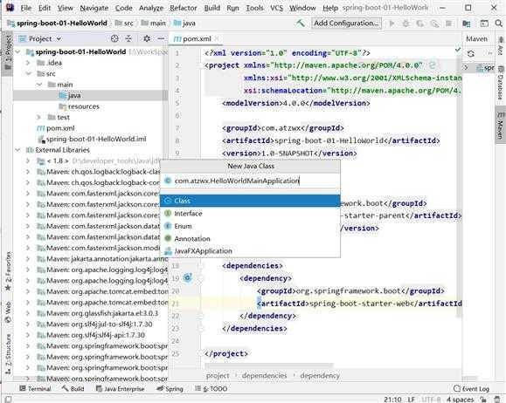Click the 21:10 cursor position indicator

pos(392,400)
